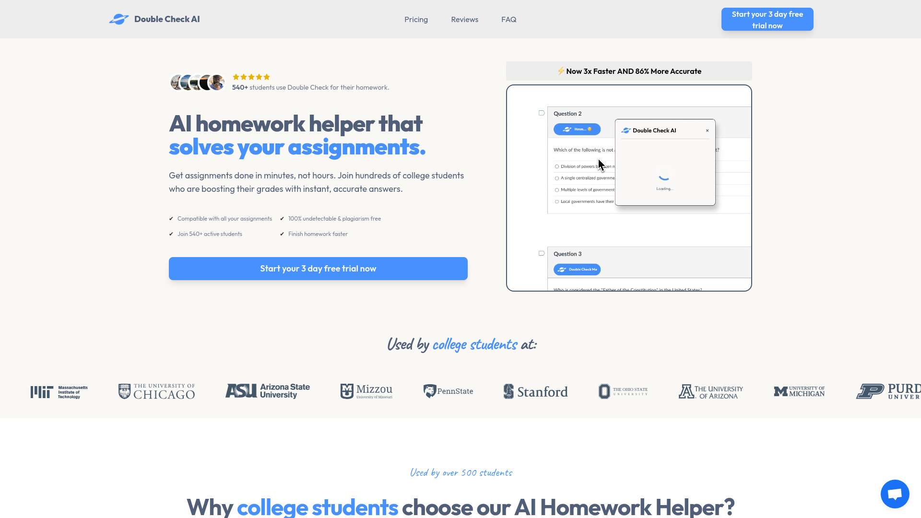Click the top right 'Start your 3 day free trial' button
This screenshot has height=518, width=921.
tap(767, 19)
